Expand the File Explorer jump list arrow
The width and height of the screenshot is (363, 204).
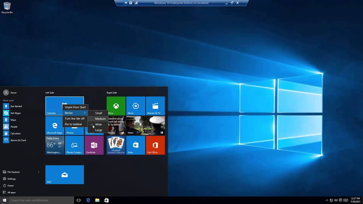pos(39,172)
